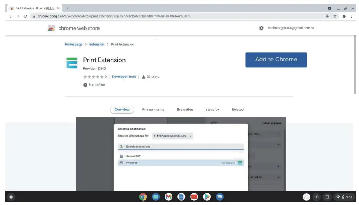The image size is (359, 205).
Task: Open the Evaluation tab
Action: pos(185,110)
